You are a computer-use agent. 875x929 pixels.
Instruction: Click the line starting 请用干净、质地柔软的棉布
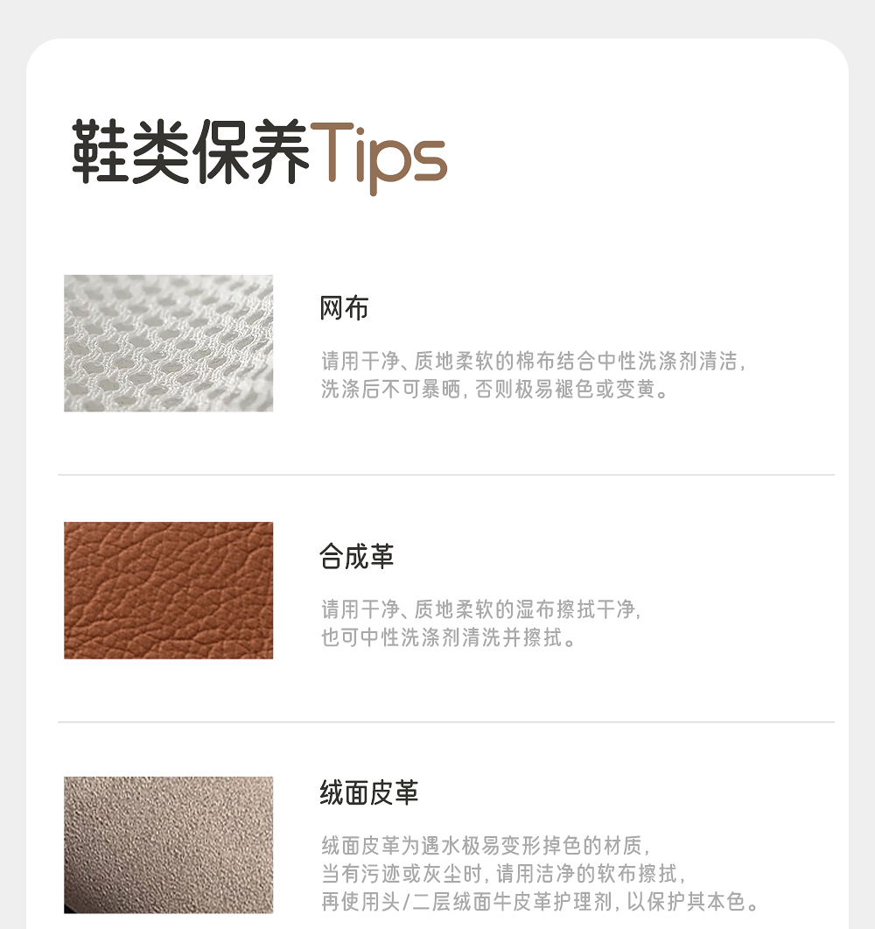pyautogui.click(x=534, y=361)
